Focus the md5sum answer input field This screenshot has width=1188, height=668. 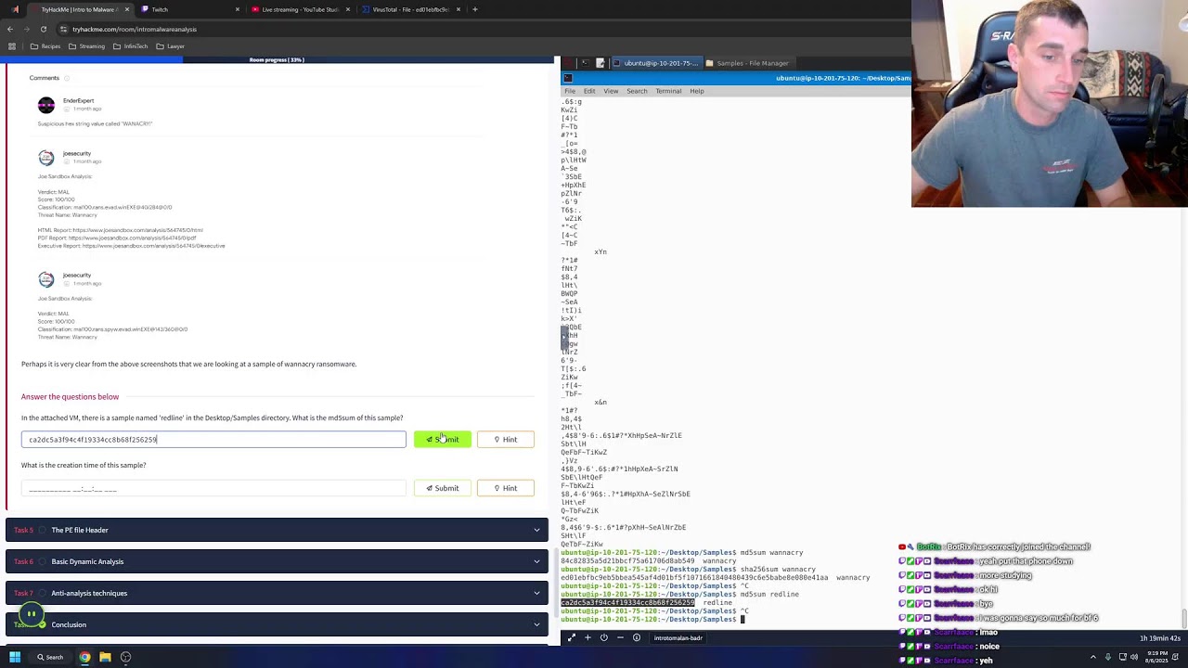(213, 439)
